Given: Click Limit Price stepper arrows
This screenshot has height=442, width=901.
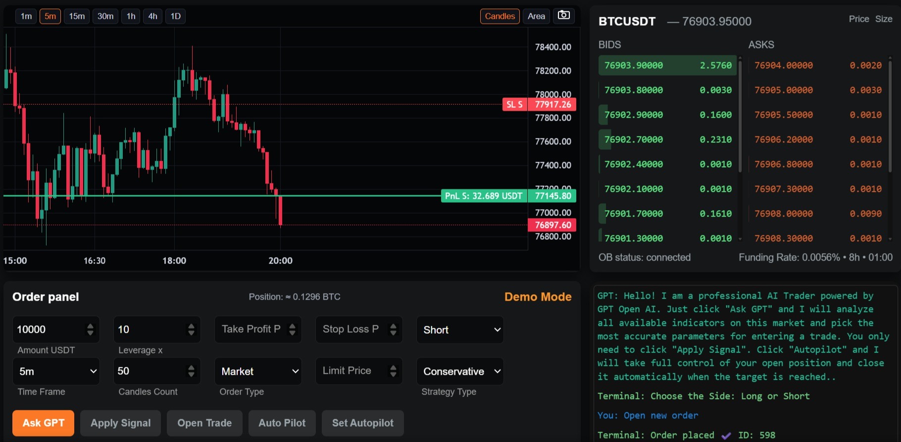Looking at the screenshot, I should (393, 371).
